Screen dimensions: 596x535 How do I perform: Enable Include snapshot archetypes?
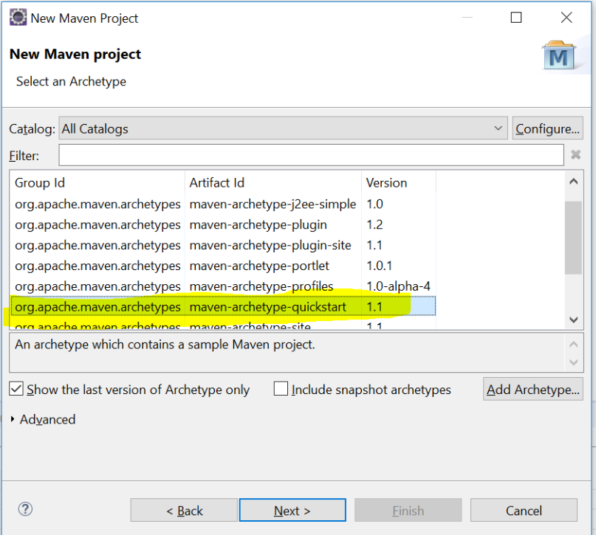coord(280,389)
